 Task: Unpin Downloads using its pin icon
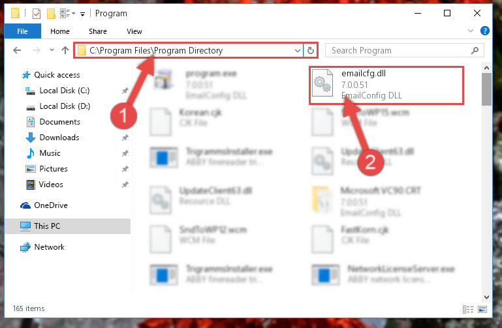[x=125, y=138]
